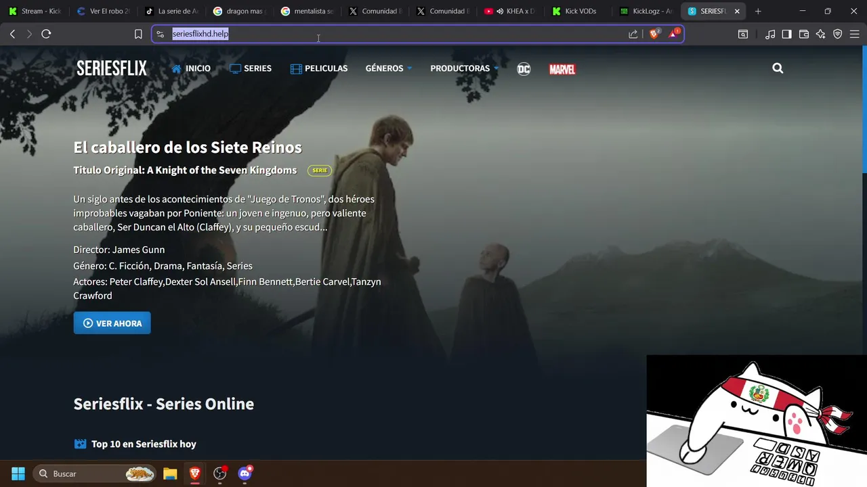Click the browser Back arrow
The height and width of the screenshot is (487, 867).
(x=12, y=34)
